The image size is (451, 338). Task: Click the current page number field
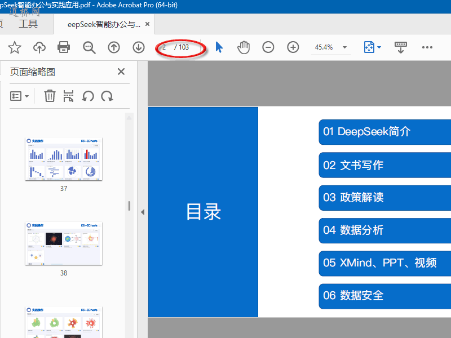[164, 47]
